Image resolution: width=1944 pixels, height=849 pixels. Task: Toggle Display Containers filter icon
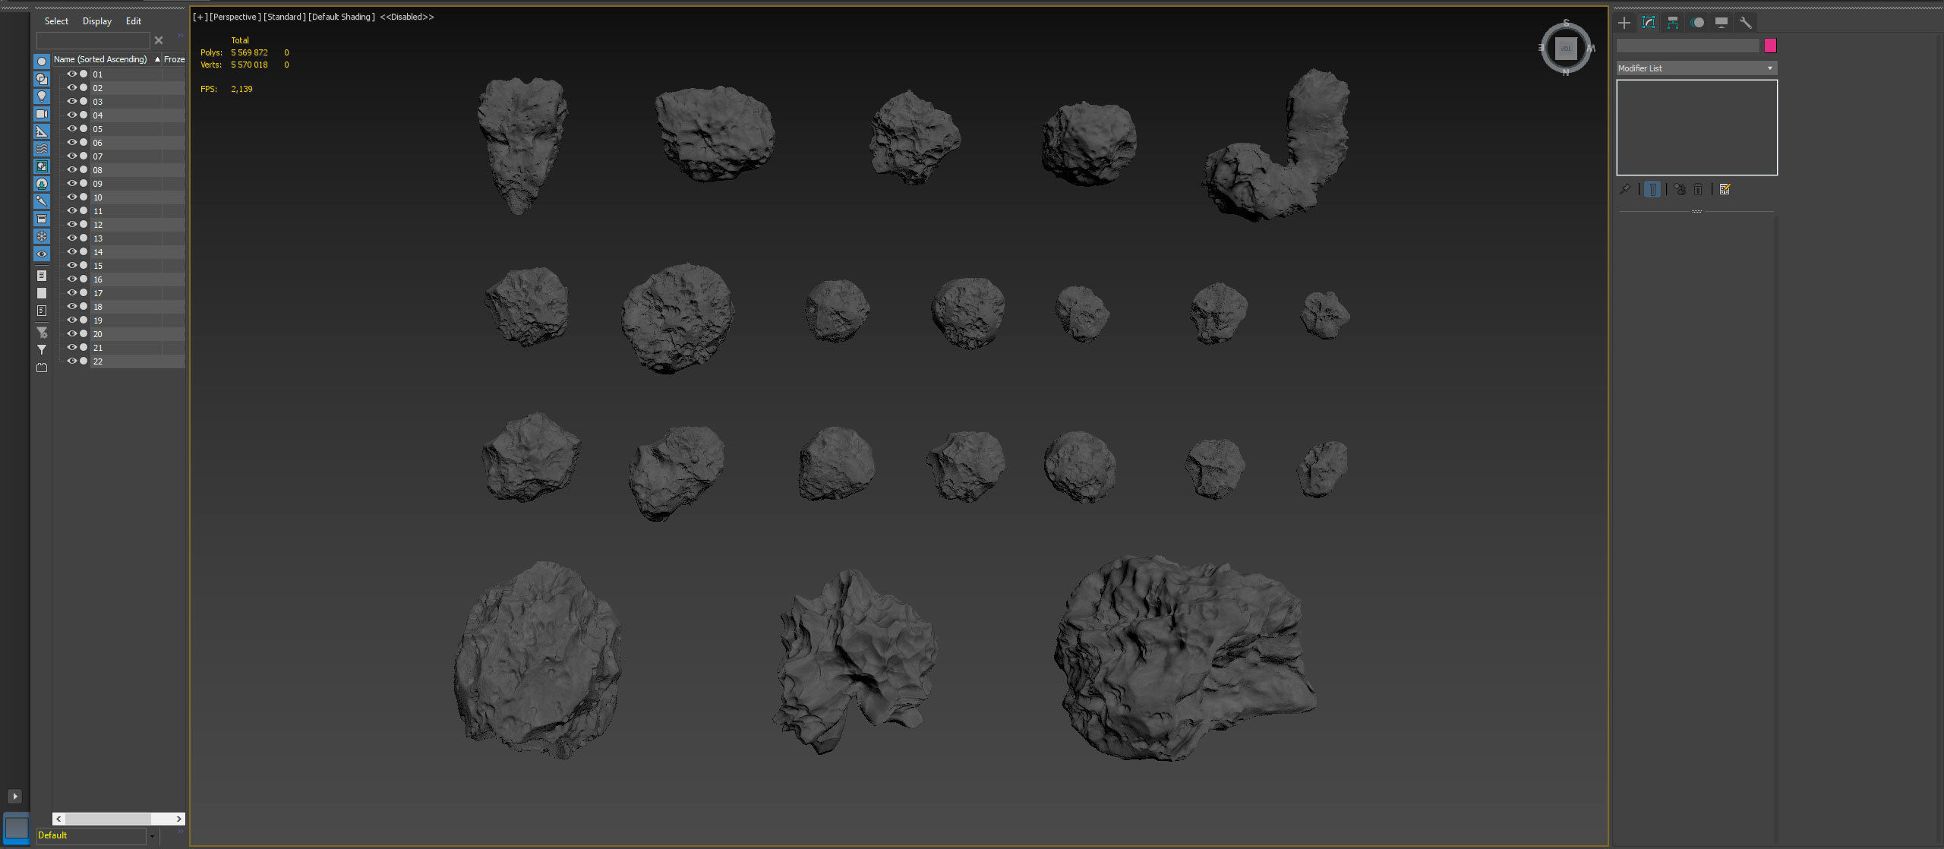[x=42, y=219]
